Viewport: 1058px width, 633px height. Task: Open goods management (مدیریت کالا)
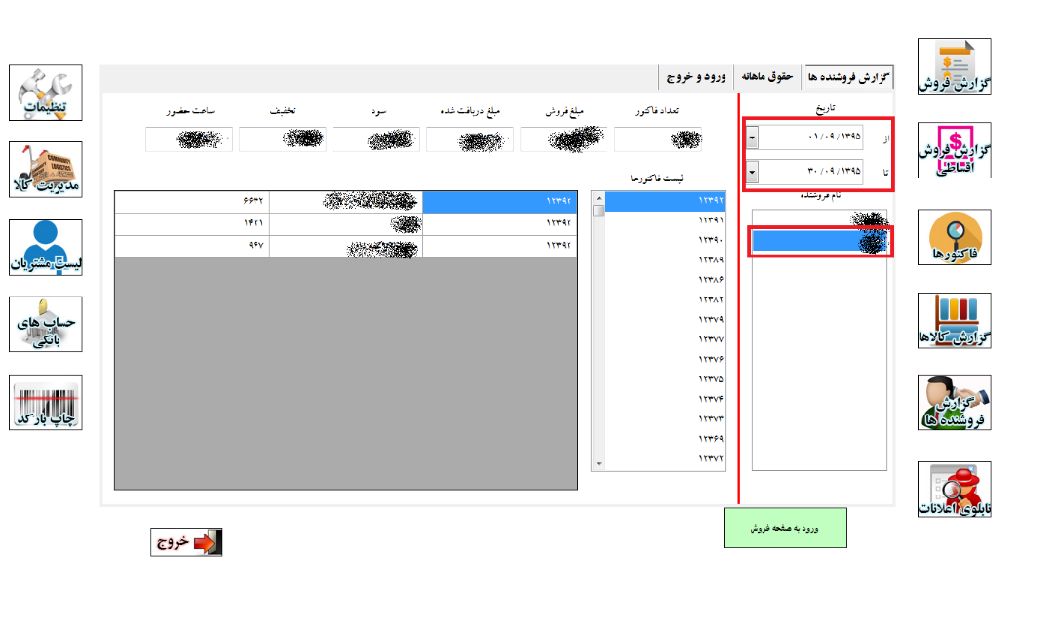coord(46,170)
